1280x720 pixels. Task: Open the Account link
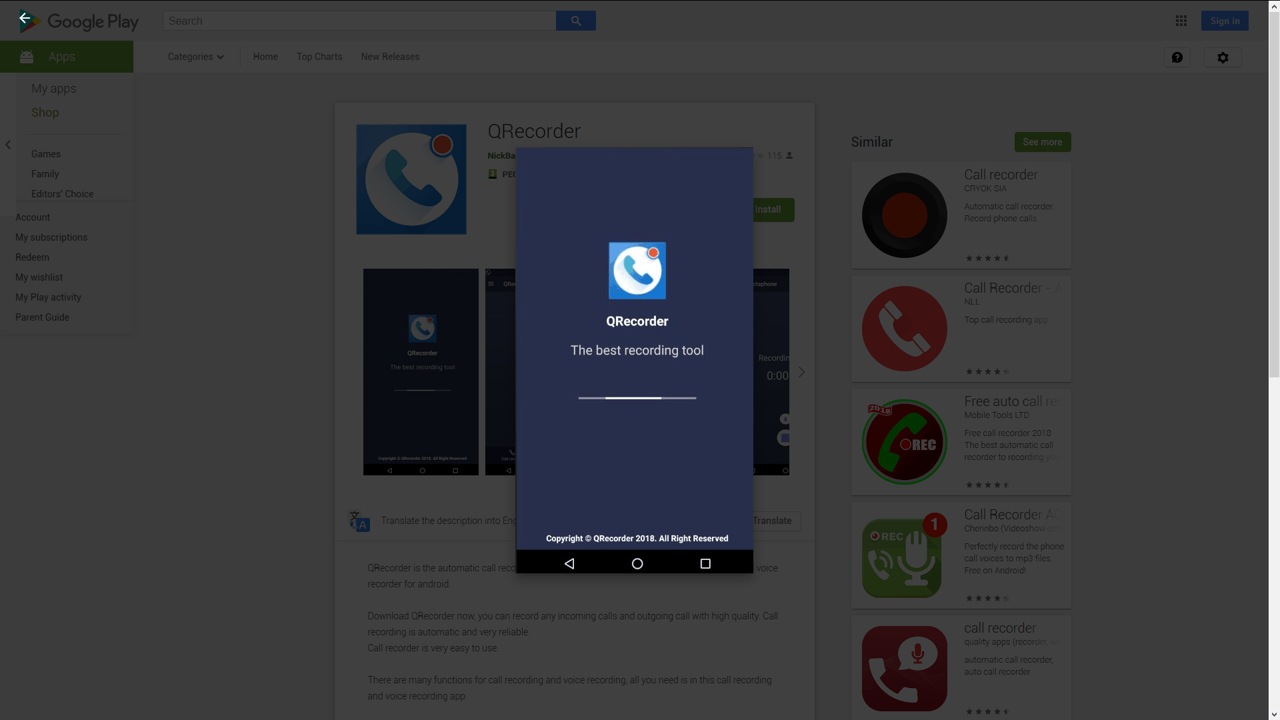click(x=33, y=217)
